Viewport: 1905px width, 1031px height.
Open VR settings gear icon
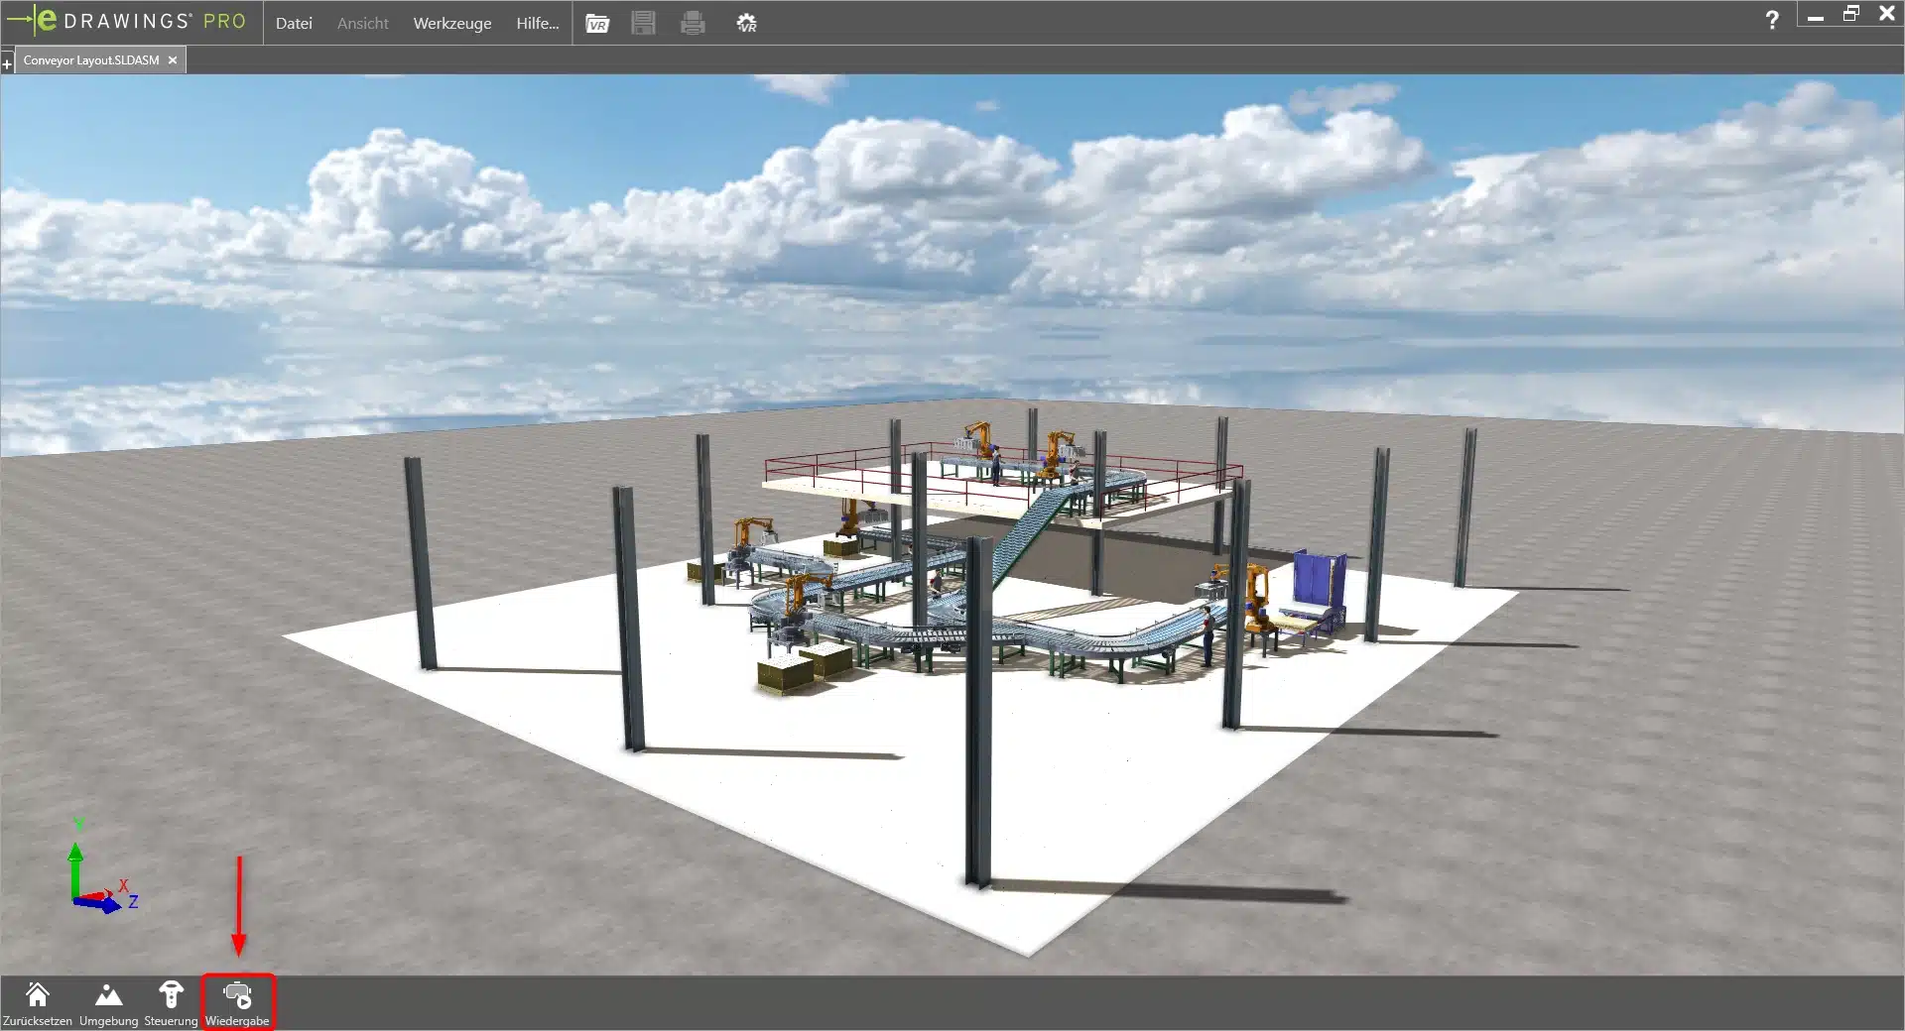746,23
